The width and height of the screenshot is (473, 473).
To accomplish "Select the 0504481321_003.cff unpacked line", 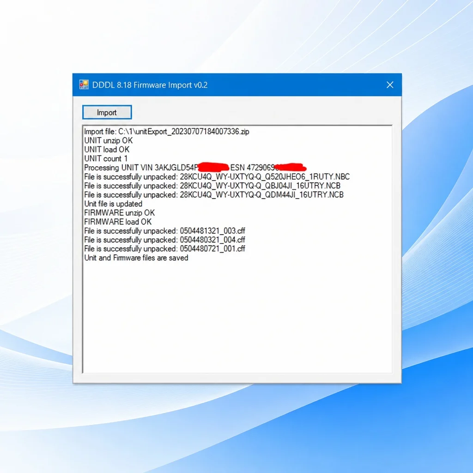I will coord(164,231).
